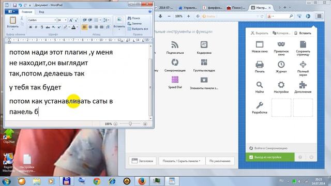
Task: Select center text alignment in WordPad
Action: (x=91, y=27)
